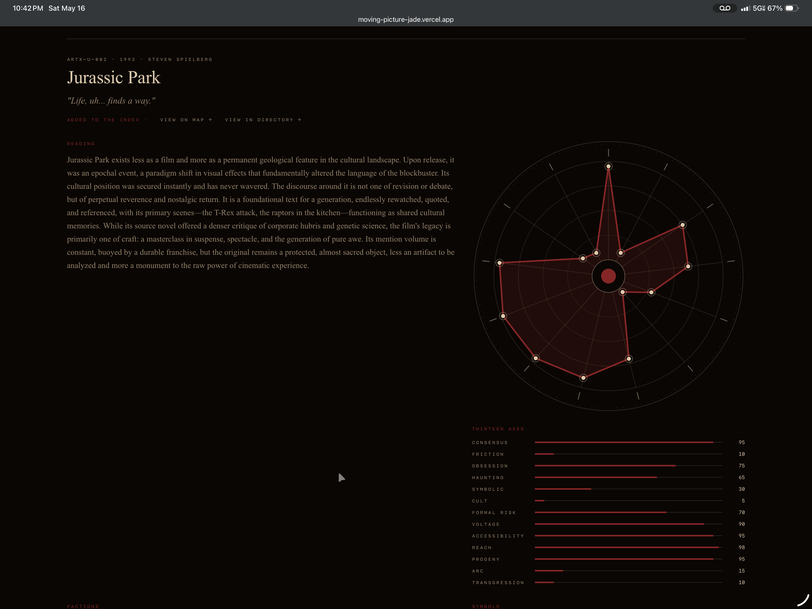Click the Thirteen Axes heading
The image size is (812, 609).
(498, 429)
